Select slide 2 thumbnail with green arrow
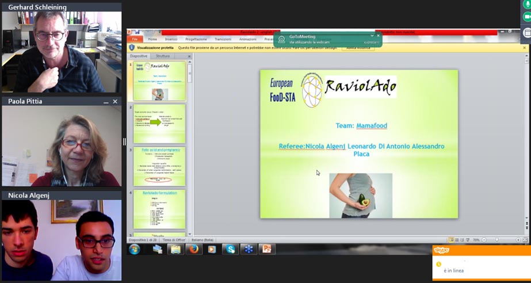This screenshot has width=531, height=283. pos(159,124)
